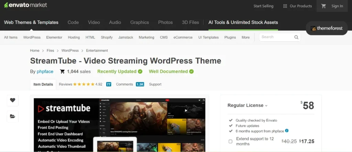This screenshot has height=152, width=352.
Task: Click the ThemeForest badge
Action: coord(327,28)
